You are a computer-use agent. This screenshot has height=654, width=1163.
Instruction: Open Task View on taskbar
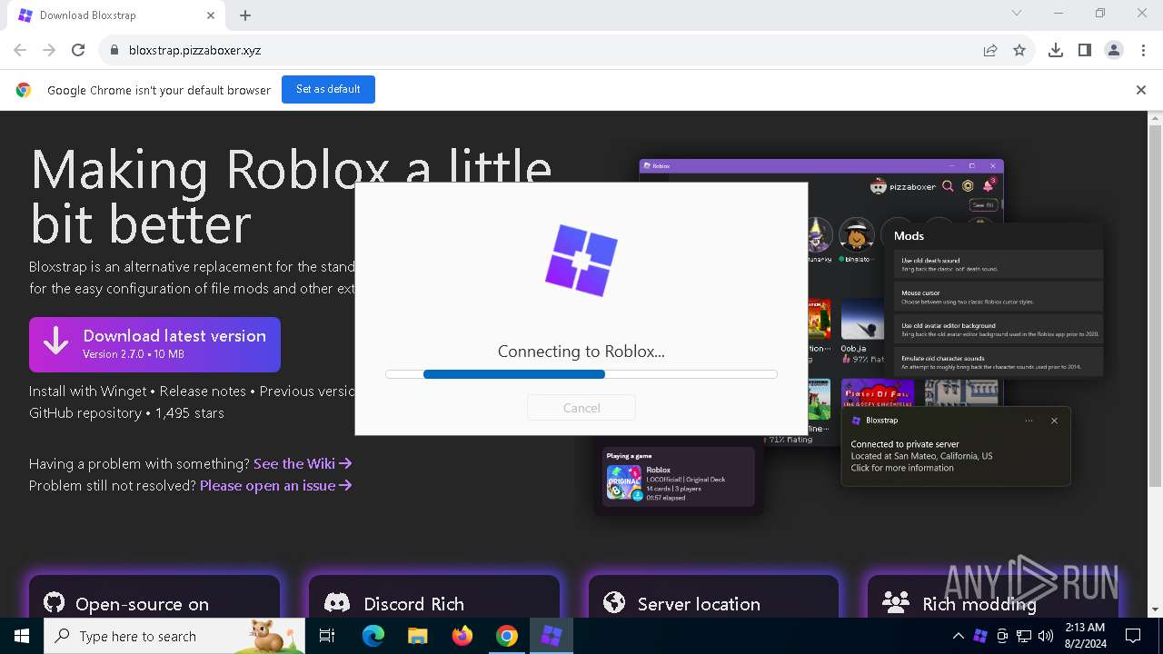tap(327, 636)
